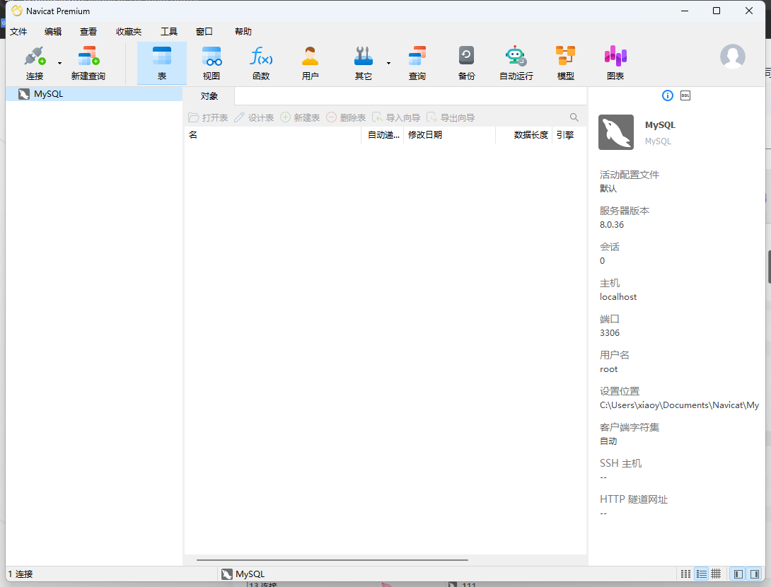The image size is (771, 587).
Task: Open 新建查询 (New Query) from toolbar
Action: click(88, 62)
